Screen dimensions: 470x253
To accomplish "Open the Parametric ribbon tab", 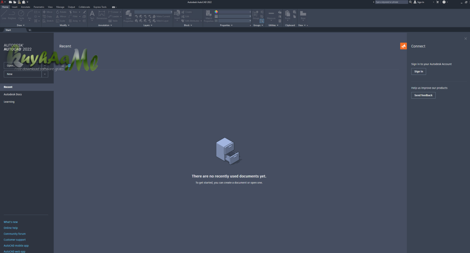I will point(39,7).
